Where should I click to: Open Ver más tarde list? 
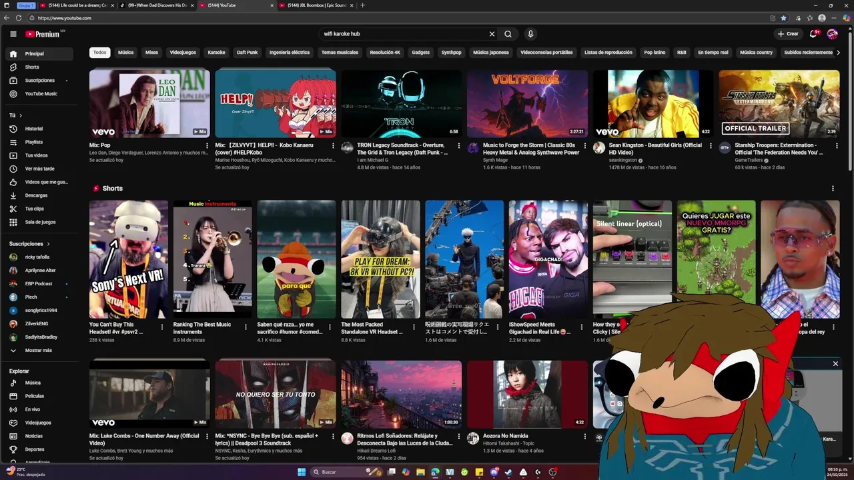[39, 169]
